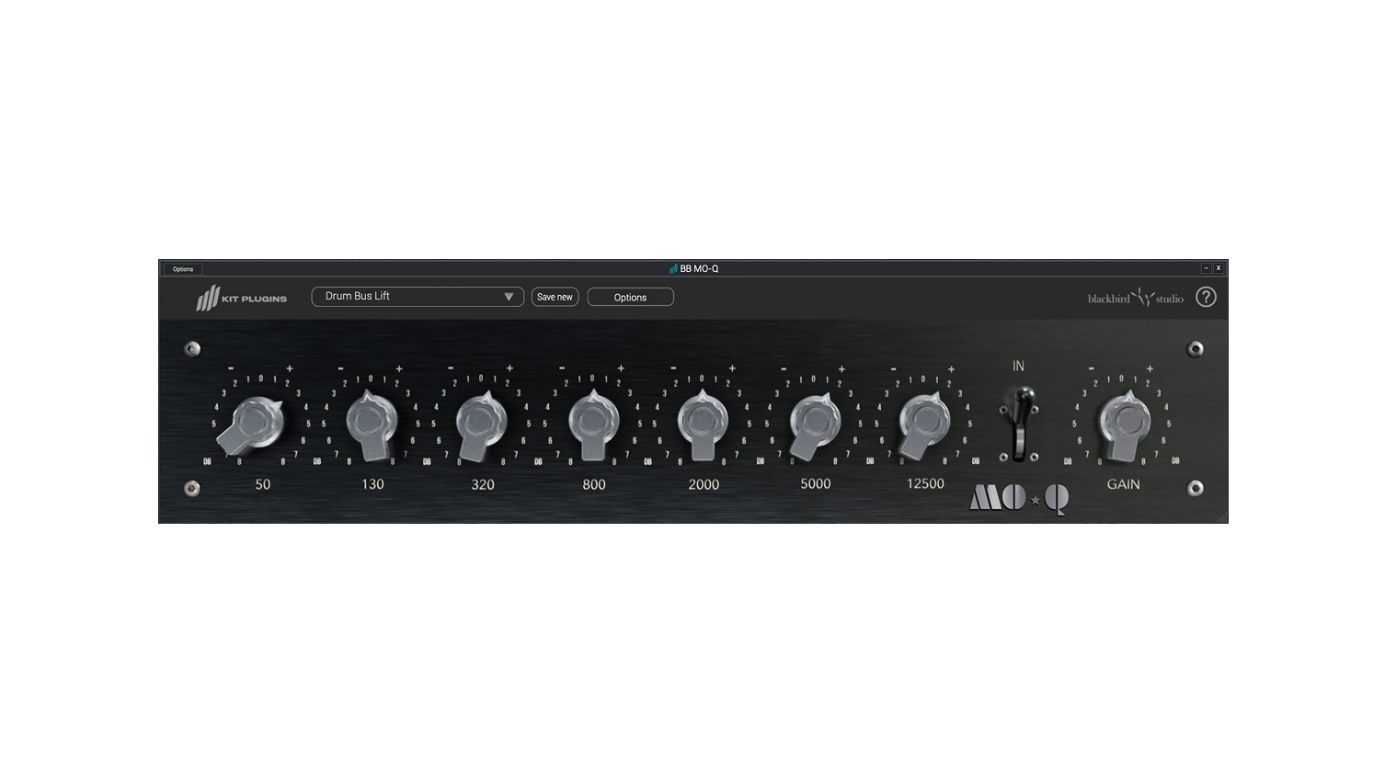Click the 12500 Hz band knob
This screenshot has height=781, width=1385.
[x=925, y=422]
